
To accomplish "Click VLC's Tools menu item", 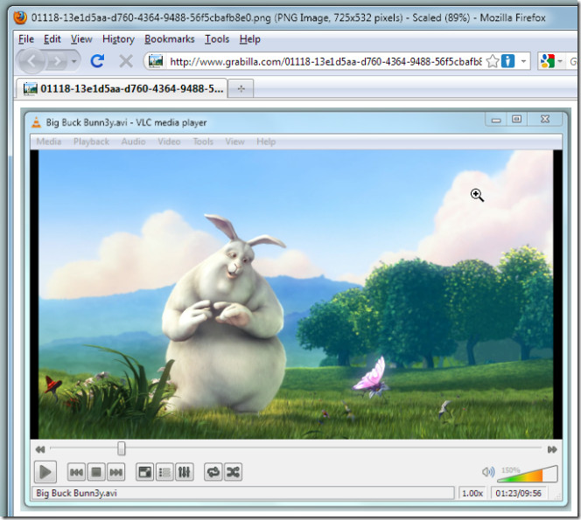I will coord(203,142).
